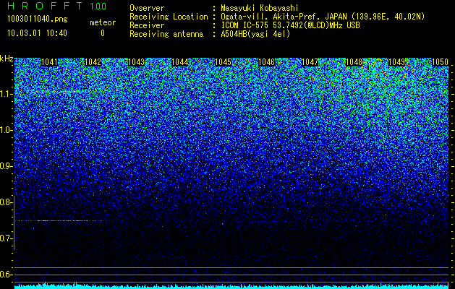Click the meteor count label
455x289 pixels.
pyautogui.click(x=103, y=22)
